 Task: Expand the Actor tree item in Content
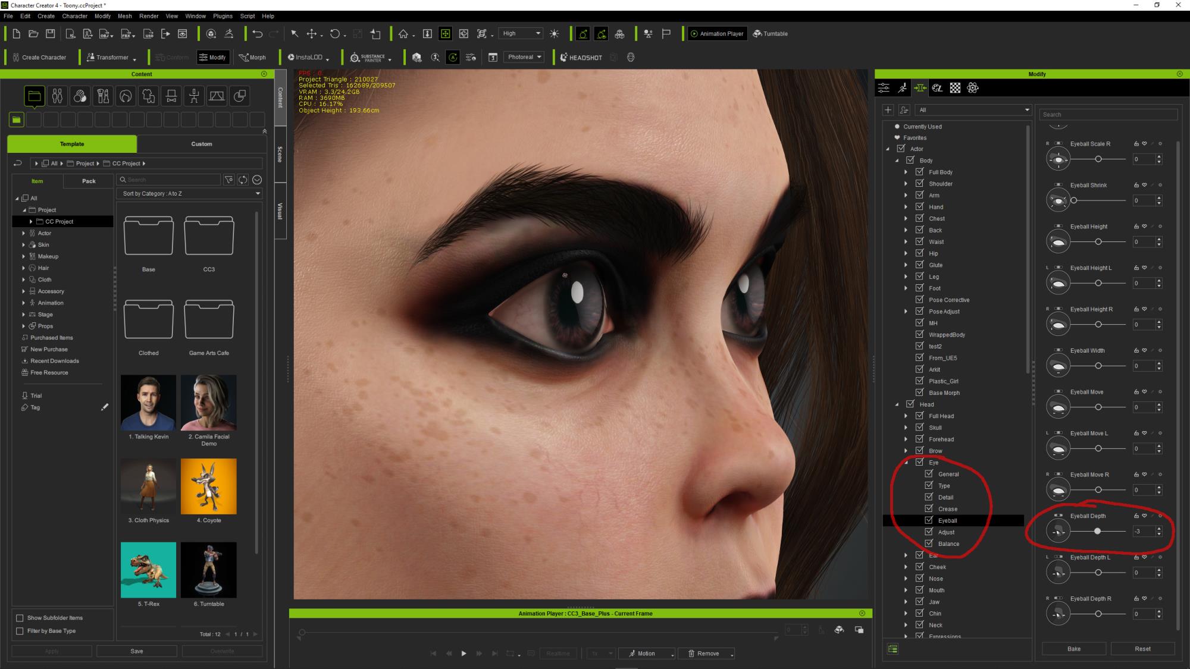click(24, 233)
